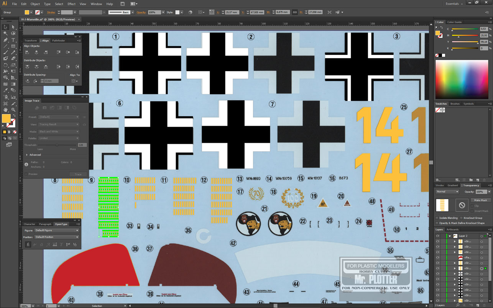This screenshot has height=308, width=493.
Task: Select the Direct Selection tool
Action: tap(13, 27)
